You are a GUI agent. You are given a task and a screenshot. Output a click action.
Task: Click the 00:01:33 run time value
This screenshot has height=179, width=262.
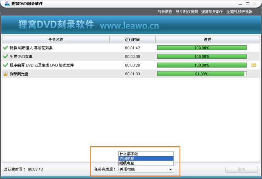(x=133, y=74)
